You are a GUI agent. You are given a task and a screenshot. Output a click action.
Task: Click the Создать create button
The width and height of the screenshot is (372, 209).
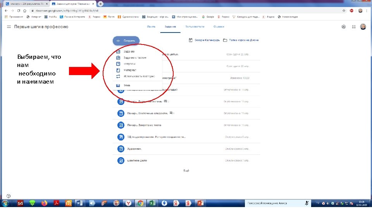coord(126,41)
